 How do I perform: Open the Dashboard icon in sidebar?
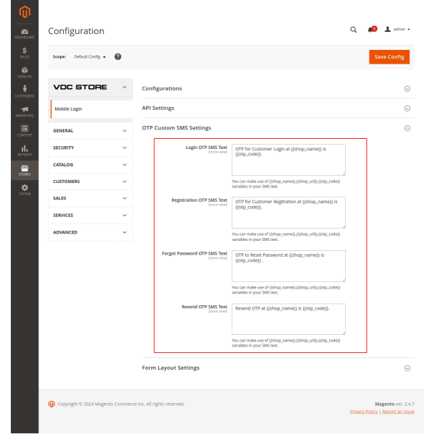(x=25, y=33)
